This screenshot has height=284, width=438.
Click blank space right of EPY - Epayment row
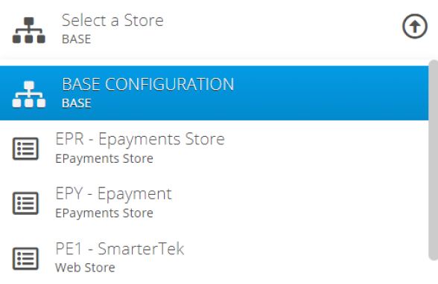[299, 203]
